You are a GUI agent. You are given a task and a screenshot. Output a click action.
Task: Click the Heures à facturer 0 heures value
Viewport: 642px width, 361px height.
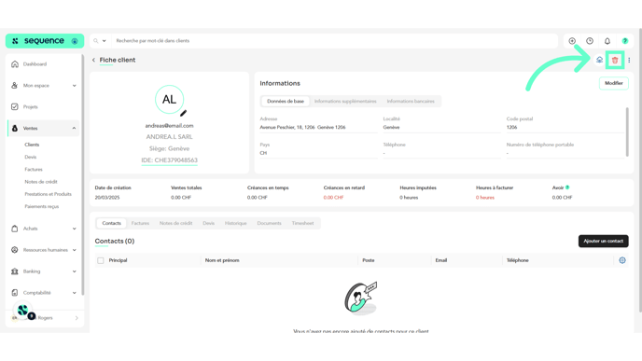click(485, 197)
